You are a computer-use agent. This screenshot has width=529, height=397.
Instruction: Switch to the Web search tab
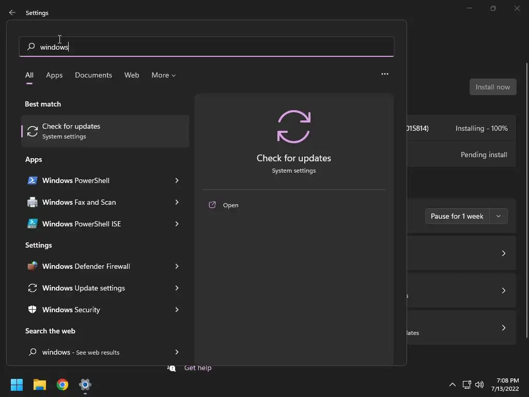(x=132, y=75)
